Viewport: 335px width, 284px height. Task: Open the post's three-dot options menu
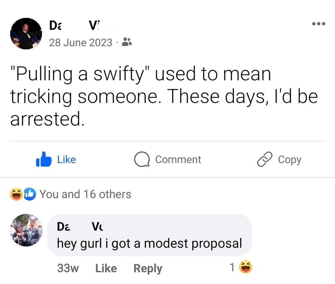[x=318, y=24]
